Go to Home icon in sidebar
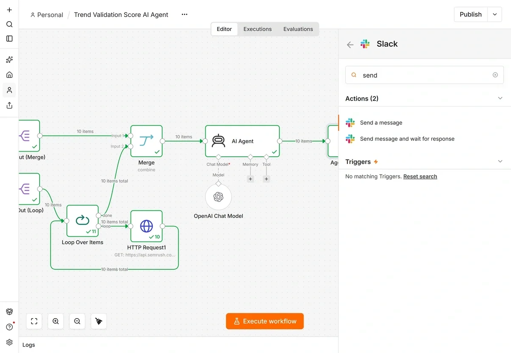The height and width of the screenshot is (353, 511). 9,75
